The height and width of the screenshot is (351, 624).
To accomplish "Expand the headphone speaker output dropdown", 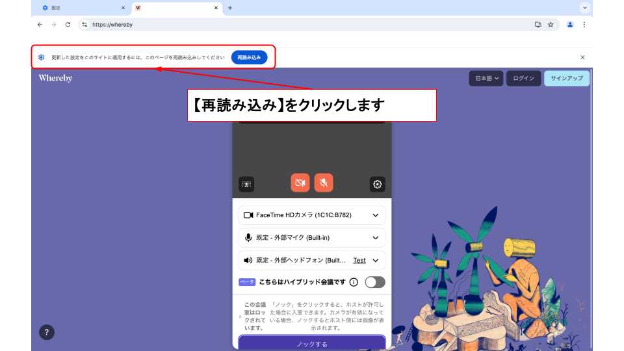I will pos(375,260).
